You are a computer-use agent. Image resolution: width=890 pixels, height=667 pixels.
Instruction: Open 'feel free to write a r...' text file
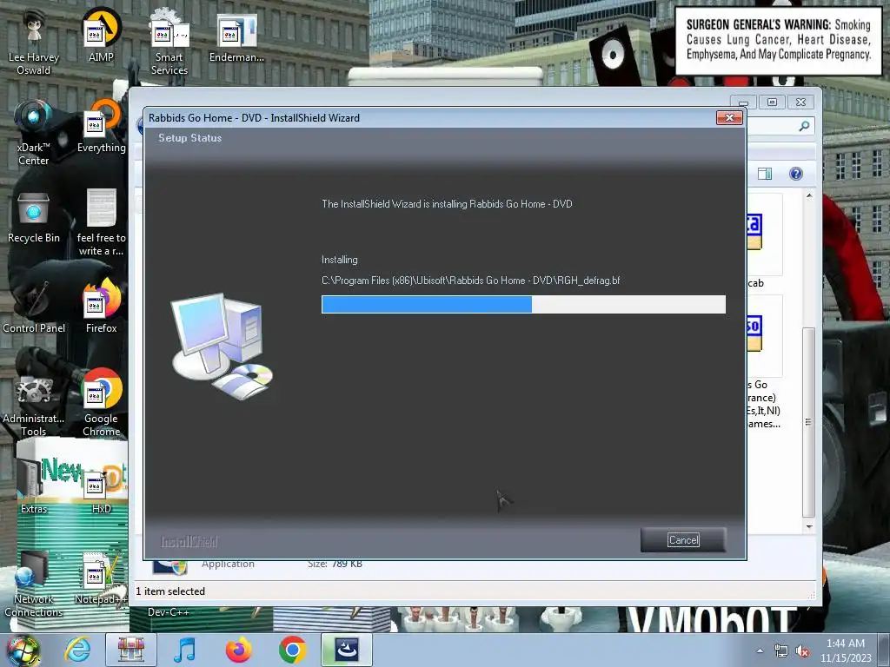click(101, 222)
